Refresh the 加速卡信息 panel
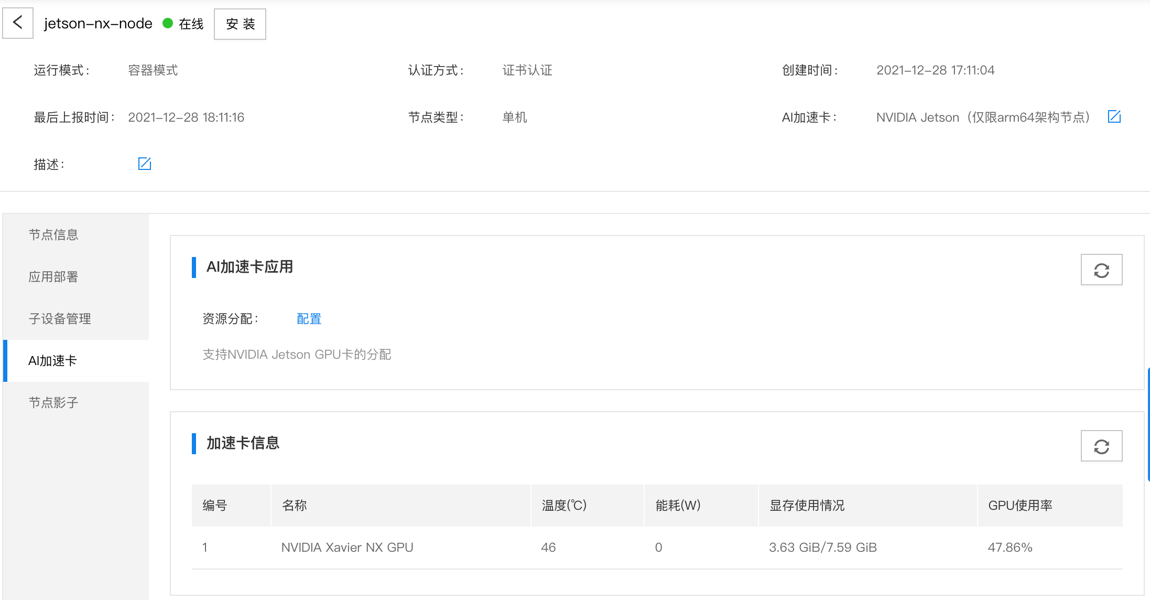 click(1101, 446)
